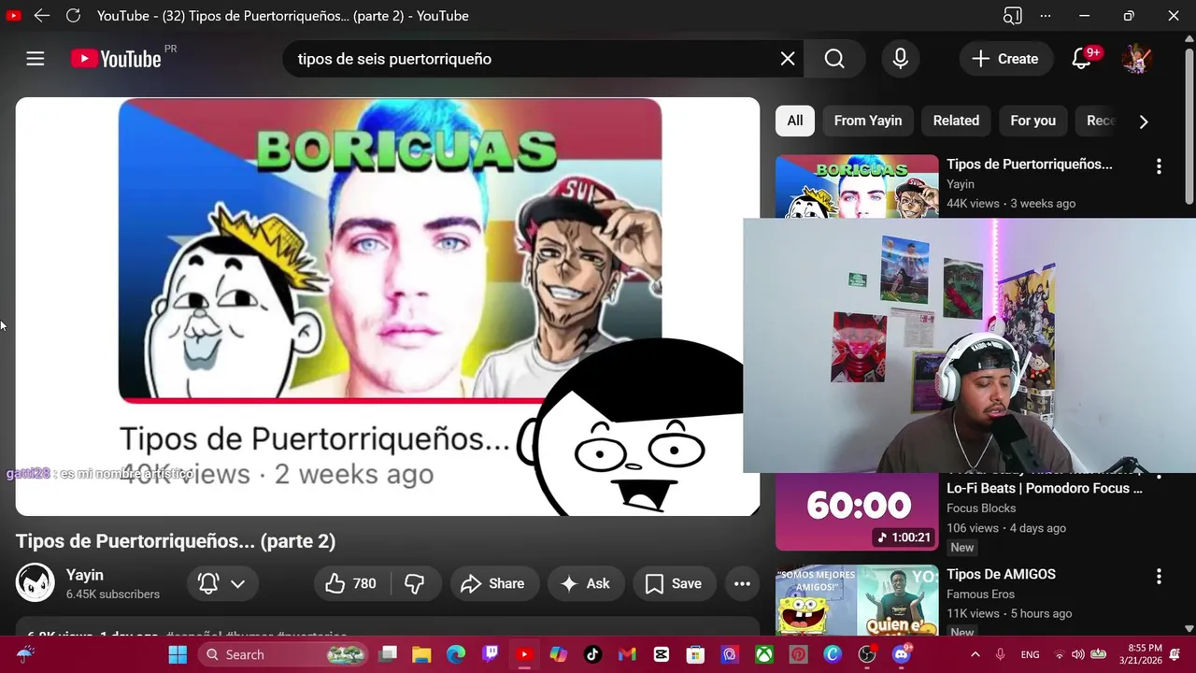Like the video (780 likes)
The width and height of the screenshot is (1196, 673).
351,583
